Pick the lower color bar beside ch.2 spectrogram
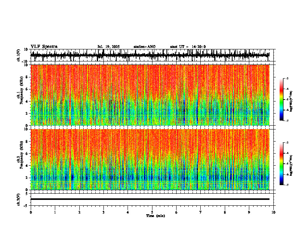 (282, 164)
